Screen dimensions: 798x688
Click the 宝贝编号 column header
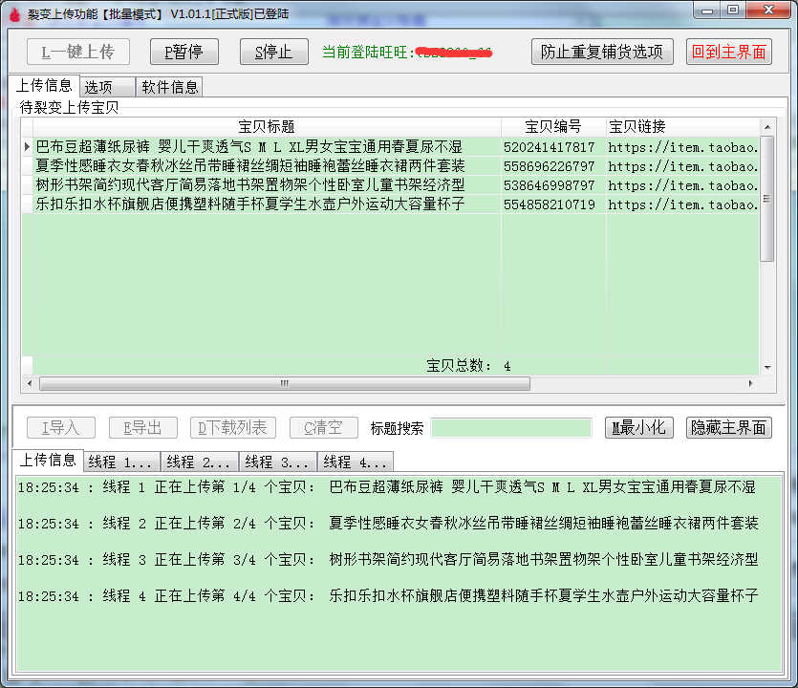(x=552, y=126)
